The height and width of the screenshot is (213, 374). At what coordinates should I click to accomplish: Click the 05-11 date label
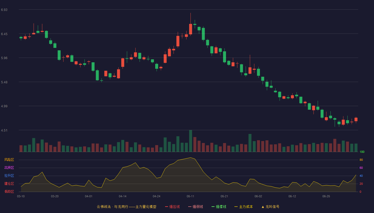pyautogui.click(x=190, y=196)
